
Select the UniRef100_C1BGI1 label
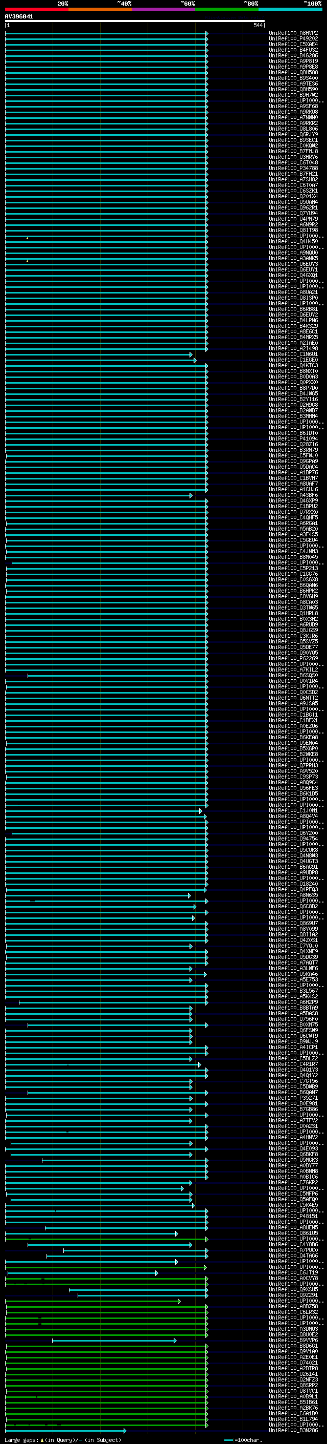click(x=293, y=715)
